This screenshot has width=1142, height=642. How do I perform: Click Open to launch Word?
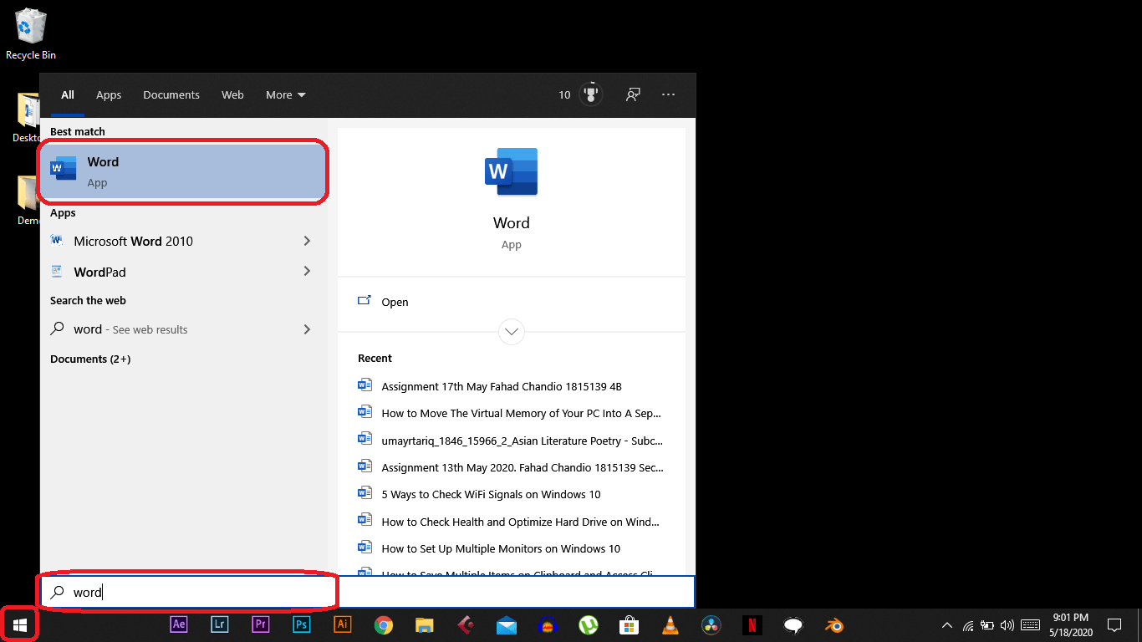pos(395,302)
